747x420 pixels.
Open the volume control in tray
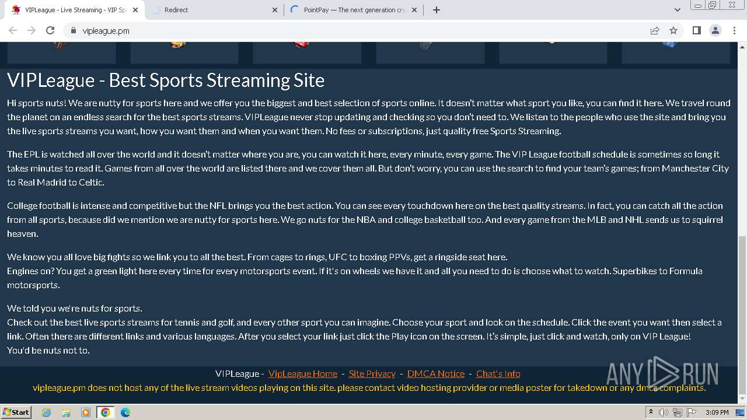click(x=664, y=412)
